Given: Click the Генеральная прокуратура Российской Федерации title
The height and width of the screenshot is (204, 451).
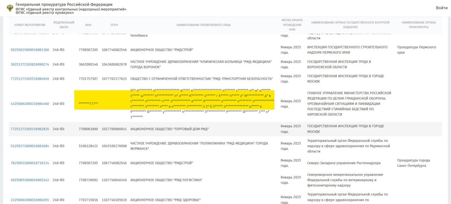Looking at the screenshot, I should click(x=64, y=4).
